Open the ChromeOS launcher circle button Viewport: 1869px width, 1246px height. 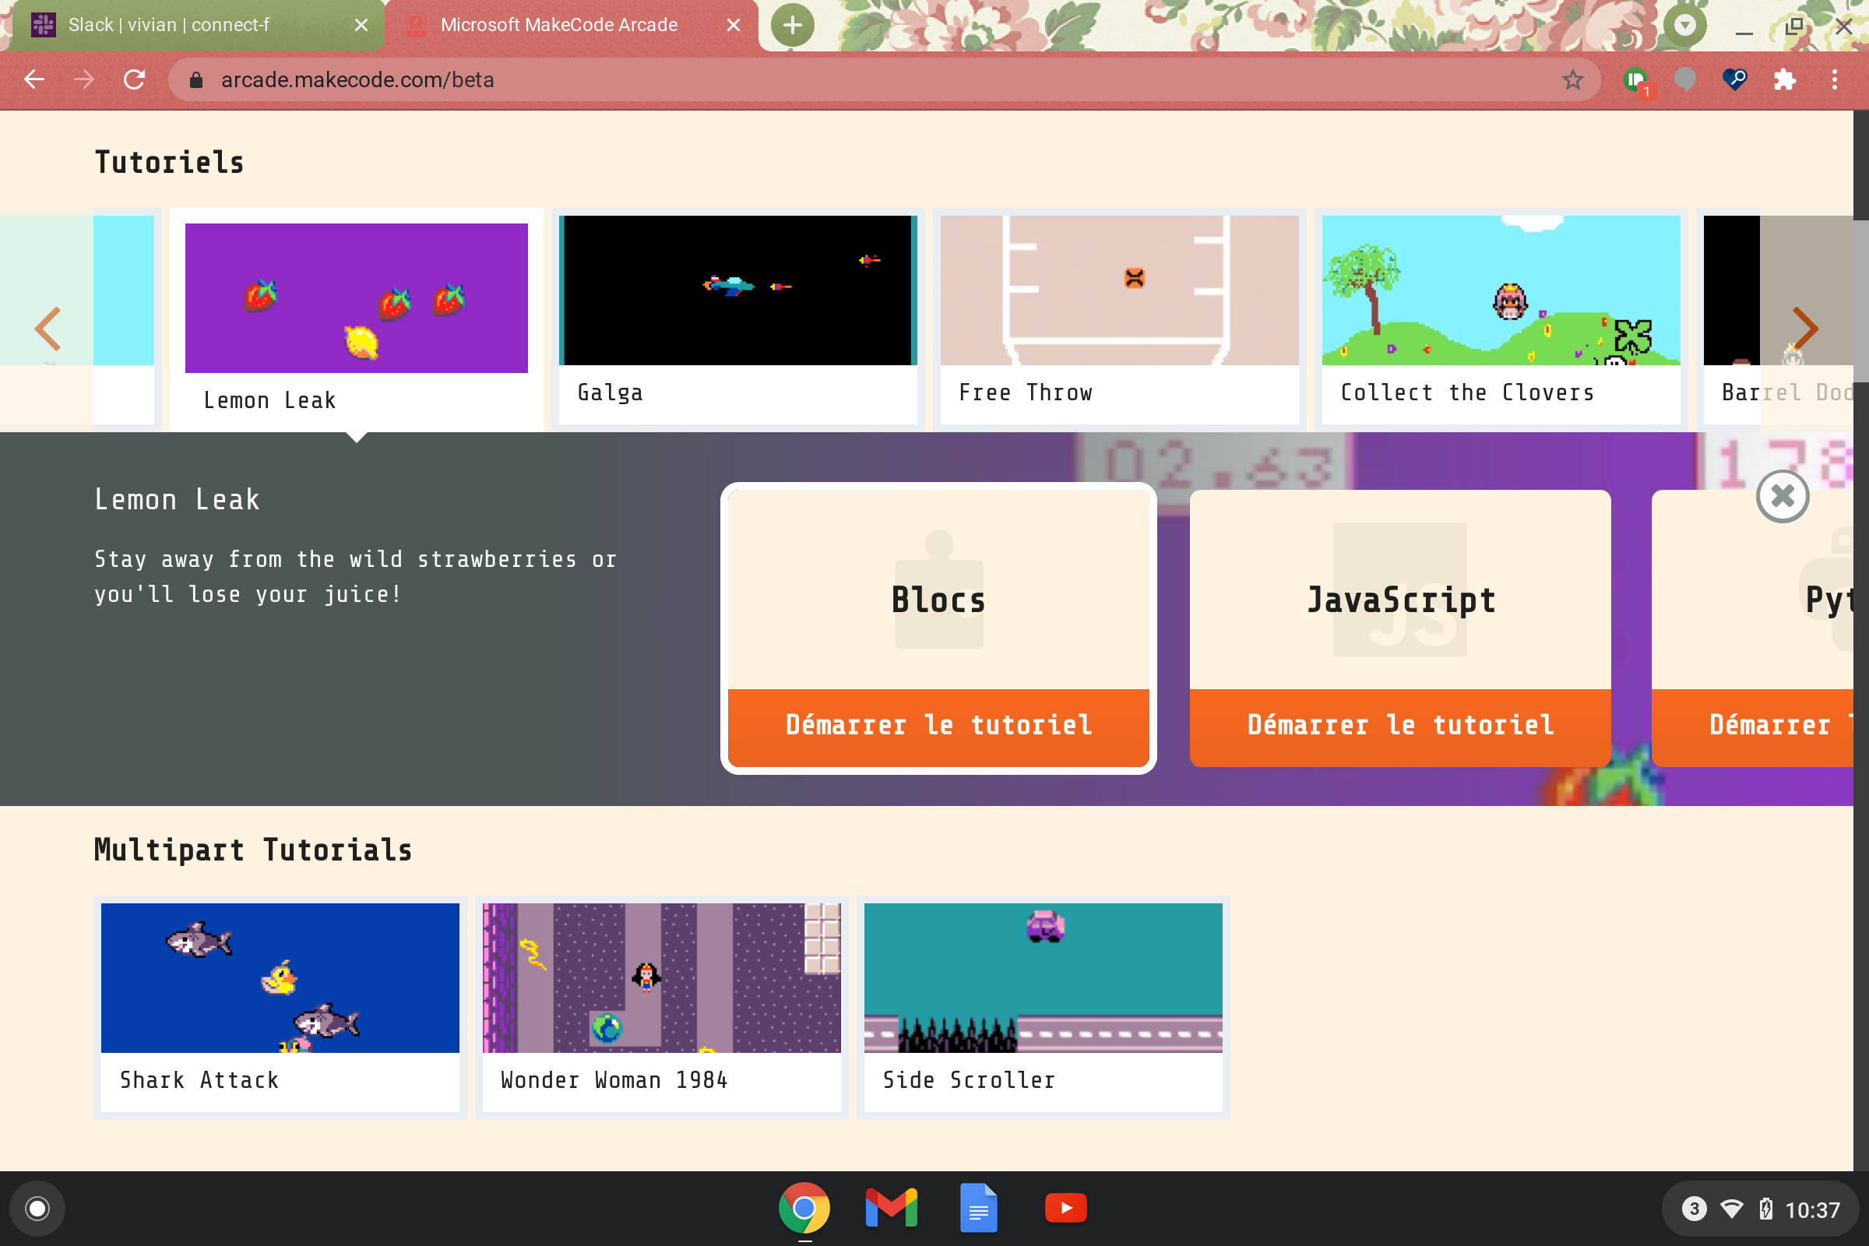(x=37, y=1209)
